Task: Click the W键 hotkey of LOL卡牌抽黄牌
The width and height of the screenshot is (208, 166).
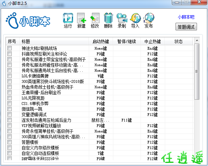Action: click(x=101, y=76)
